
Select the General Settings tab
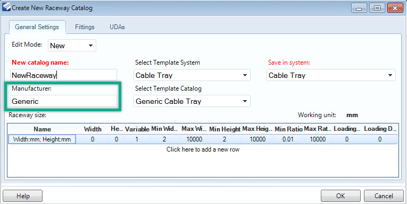(37, 27)
